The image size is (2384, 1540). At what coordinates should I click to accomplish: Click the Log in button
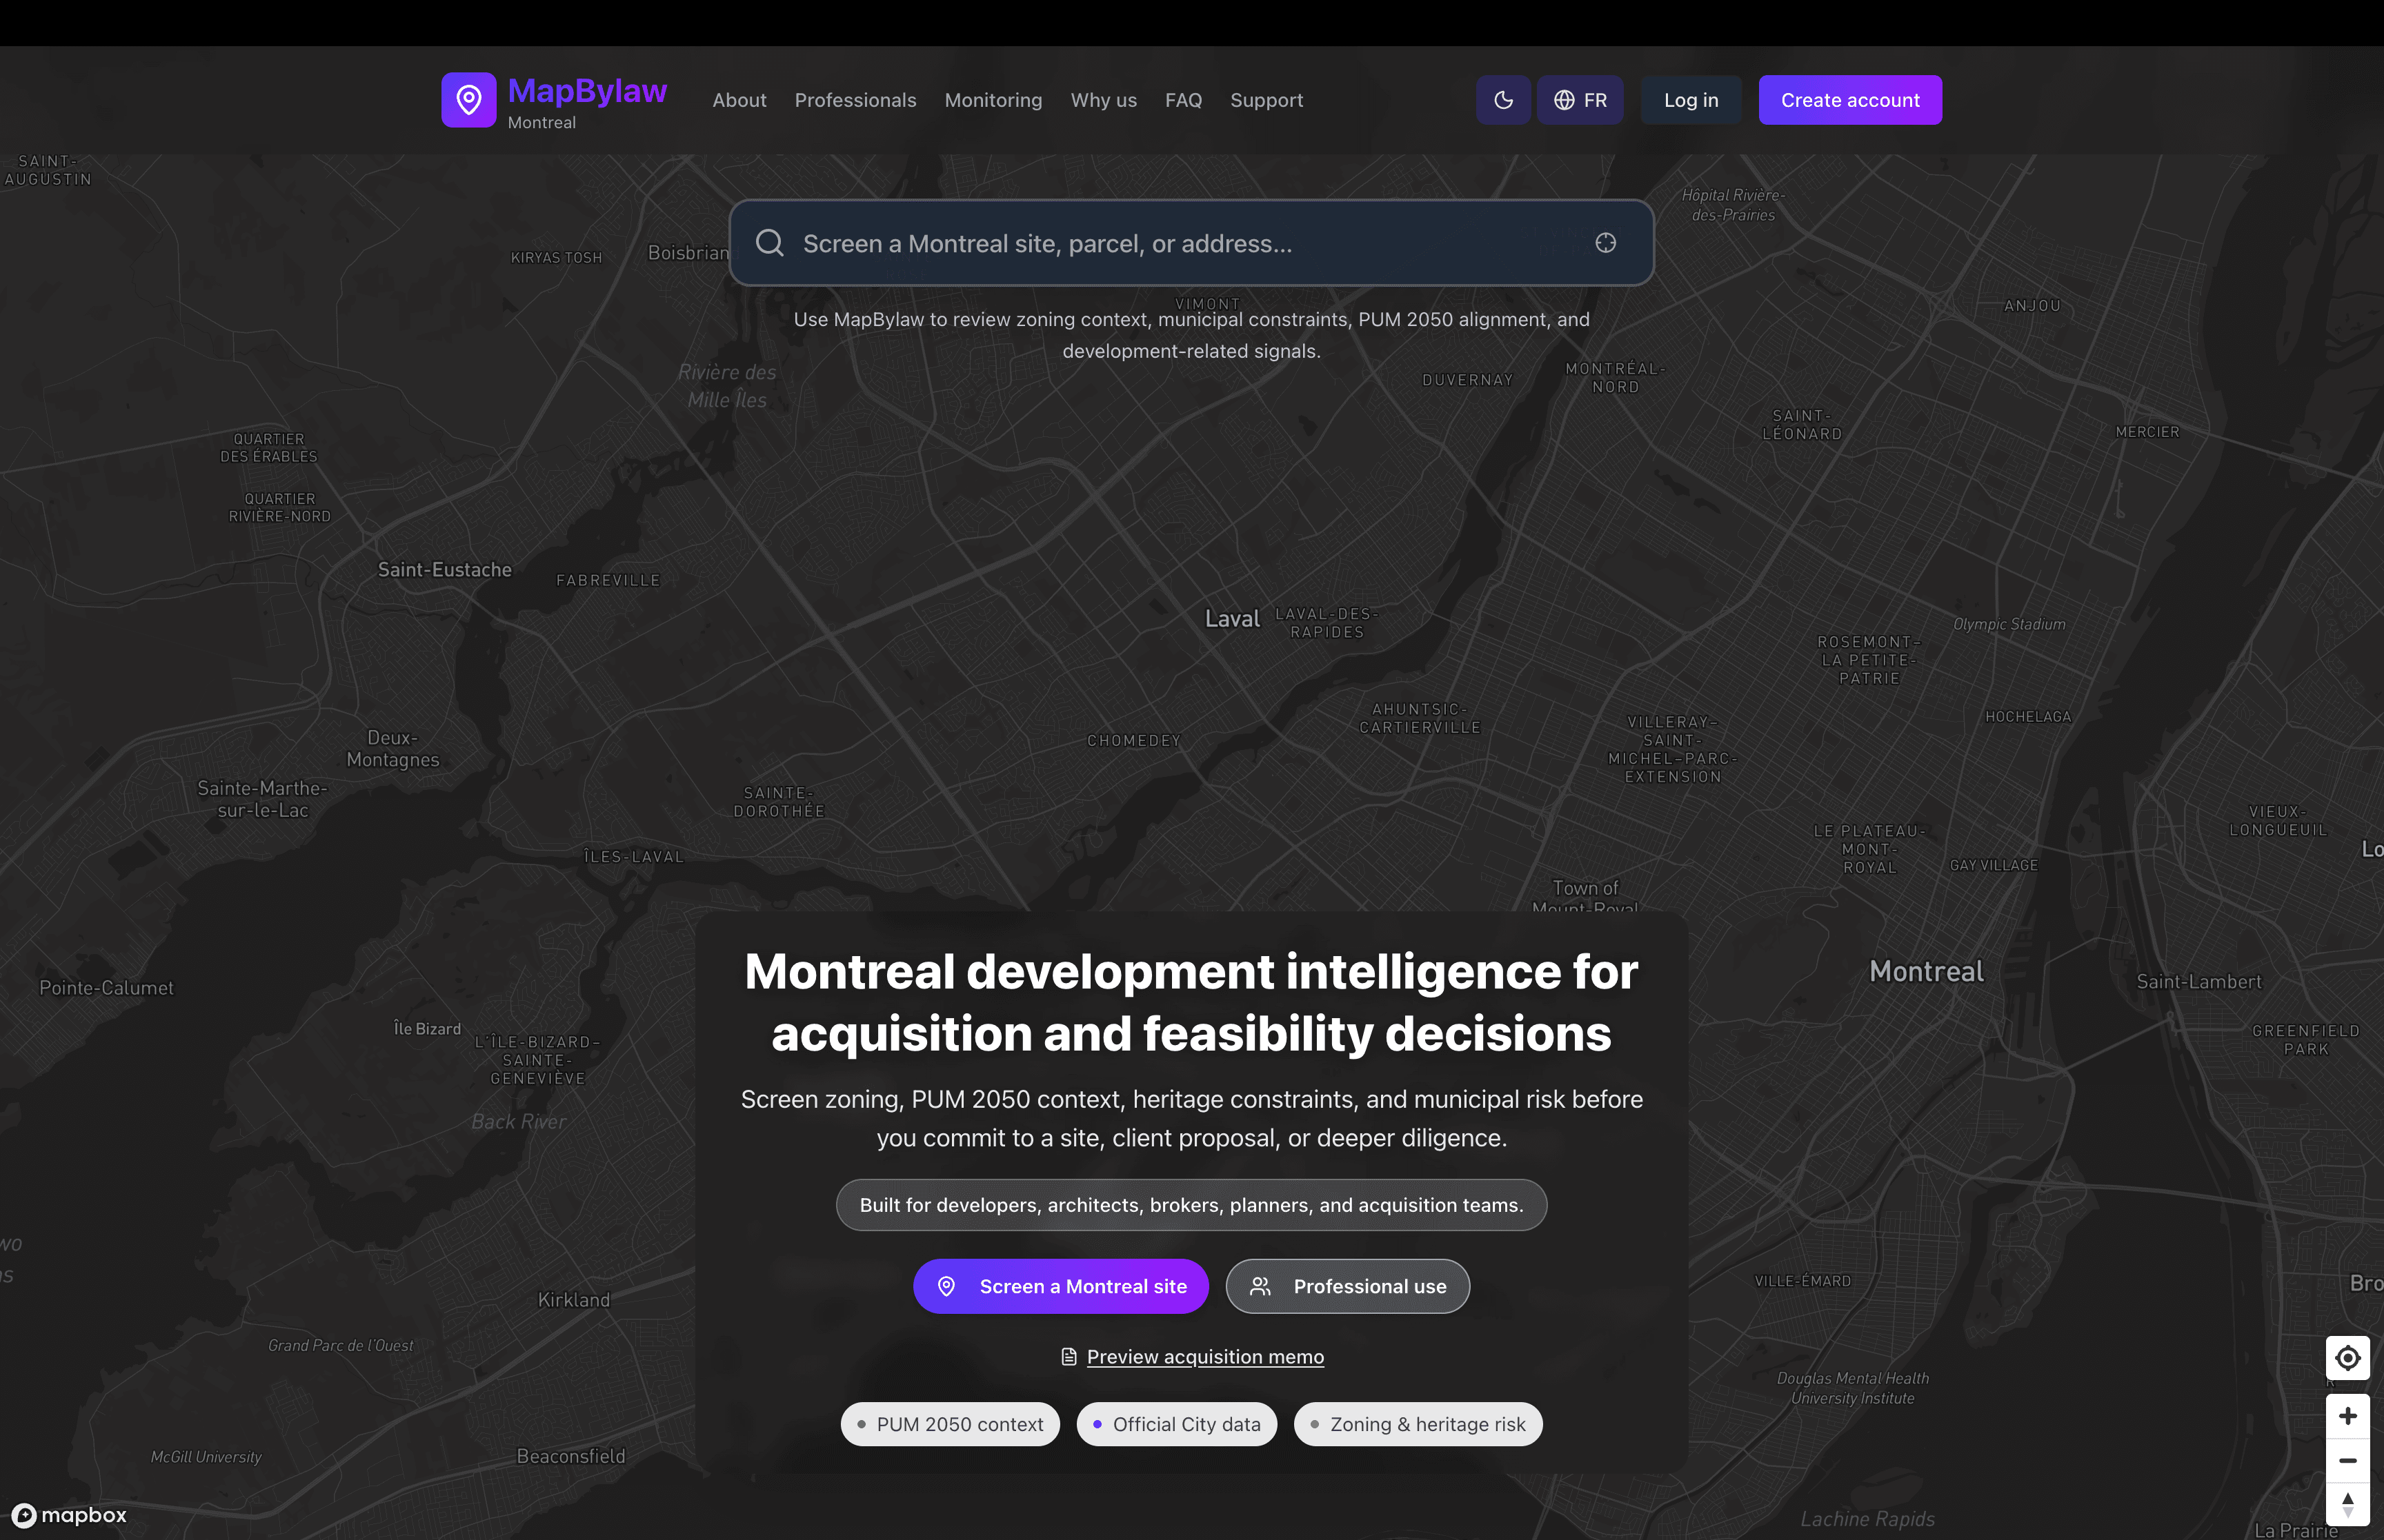tap(1691, 100)
